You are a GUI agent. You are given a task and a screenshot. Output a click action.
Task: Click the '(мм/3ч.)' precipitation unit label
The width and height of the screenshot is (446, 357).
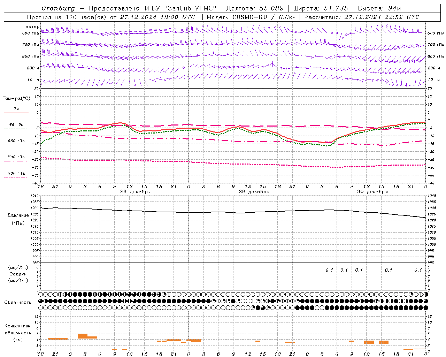click(x=18, y=268)
